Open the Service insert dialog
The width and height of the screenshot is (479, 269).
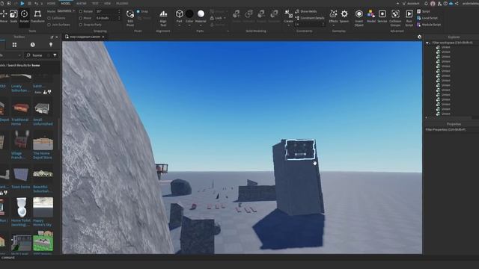pos(382,16)
